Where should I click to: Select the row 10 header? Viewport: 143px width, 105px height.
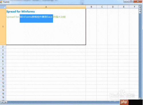3,76
